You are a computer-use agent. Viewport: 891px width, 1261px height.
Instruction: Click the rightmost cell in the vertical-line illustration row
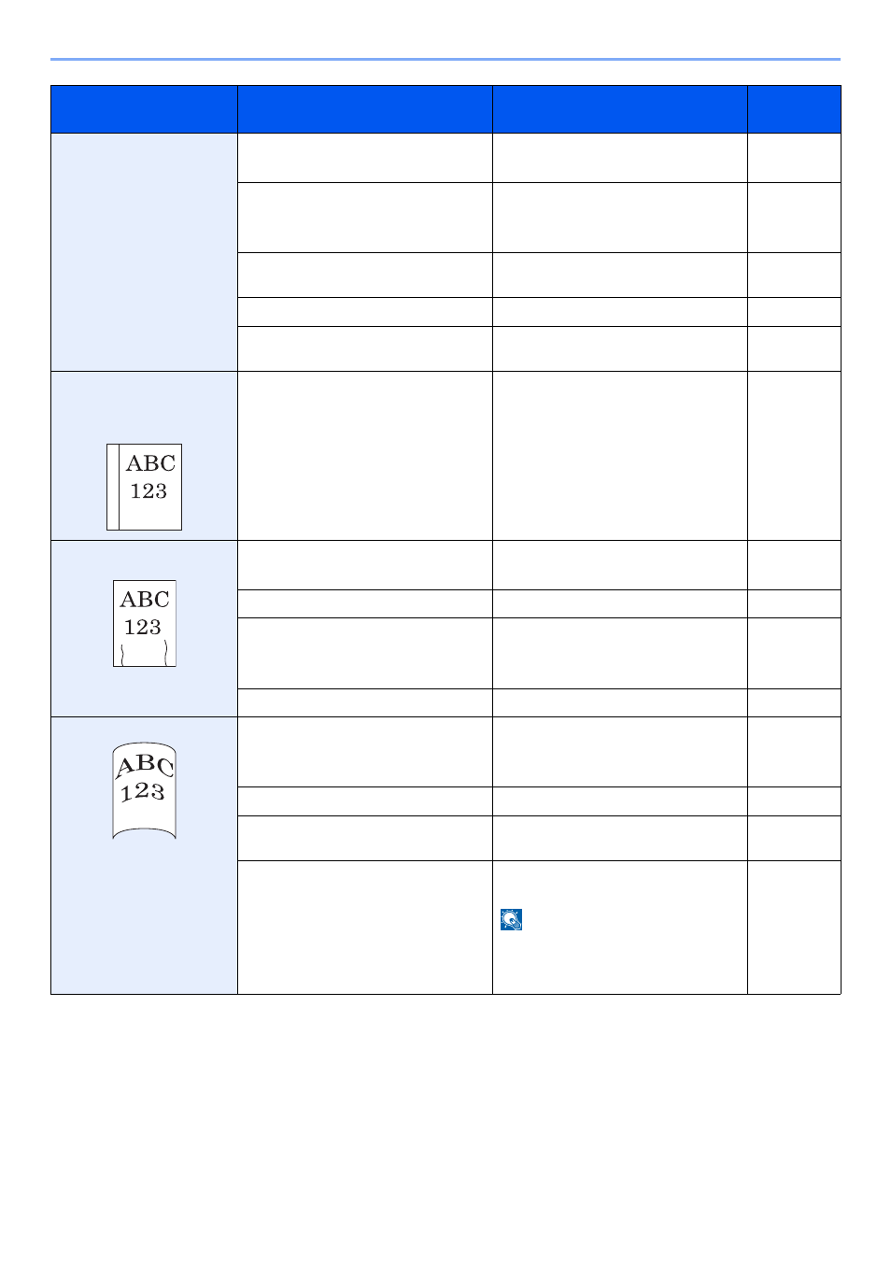[794, 456]
